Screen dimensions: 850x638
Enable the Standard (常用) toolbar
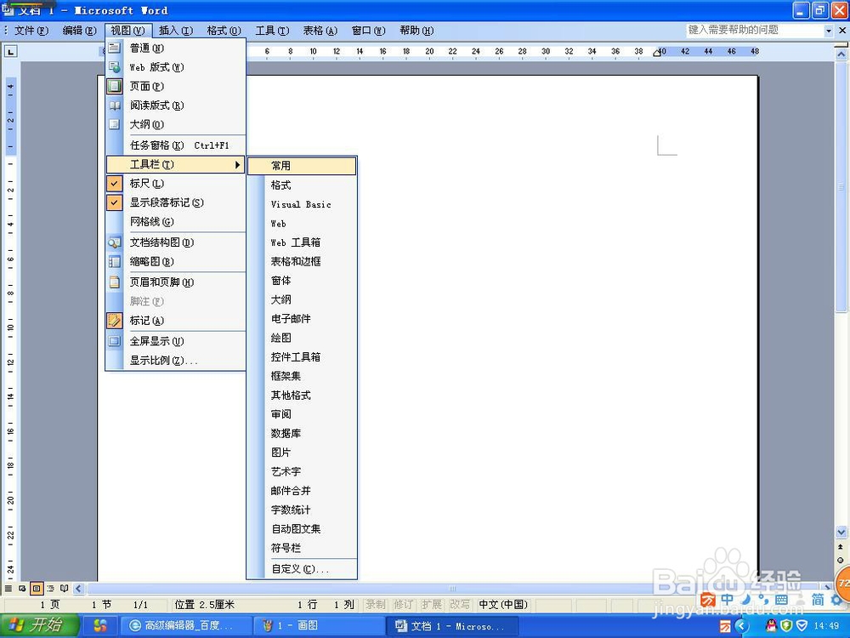[x=302, y=166]
